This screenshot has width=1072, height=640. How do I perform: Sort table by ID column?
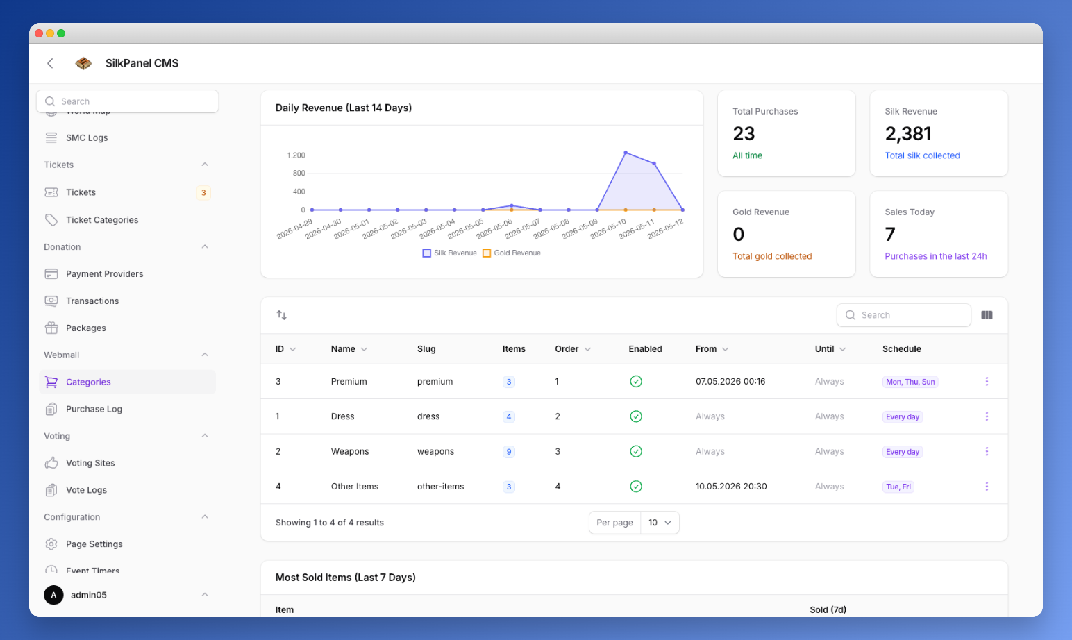[285, 349]
